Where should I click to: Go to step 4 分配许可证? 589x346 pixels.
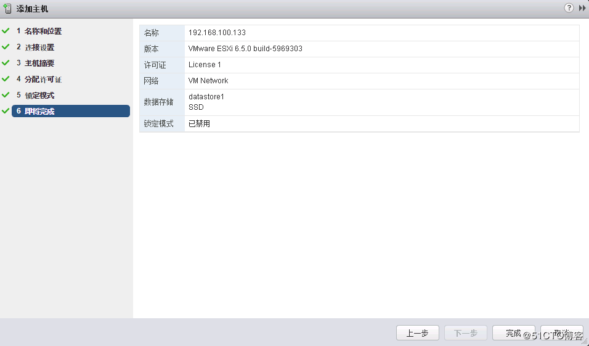(x=39, y=80)
